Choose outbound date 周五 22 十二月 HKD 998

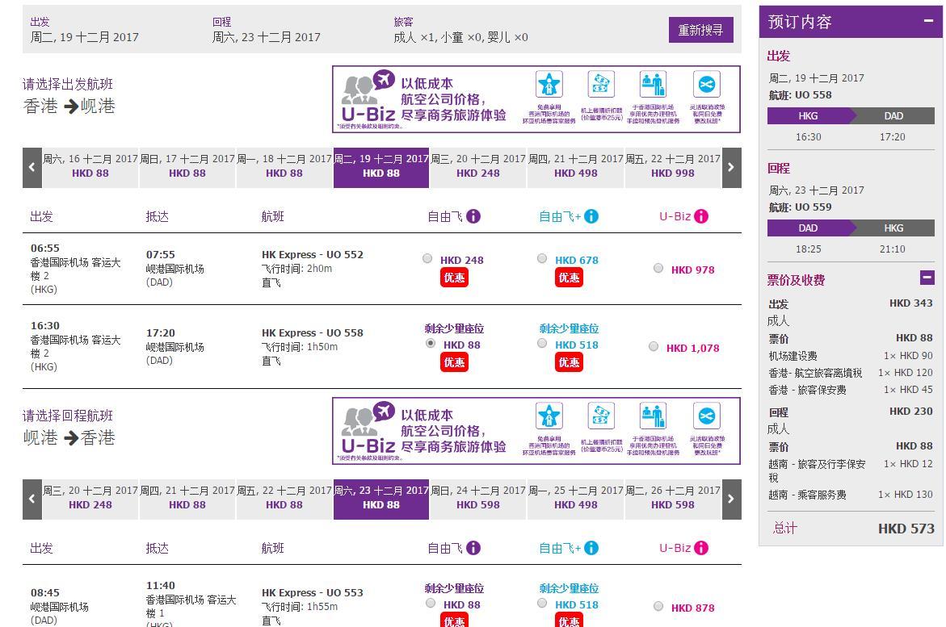coord(673,168)
